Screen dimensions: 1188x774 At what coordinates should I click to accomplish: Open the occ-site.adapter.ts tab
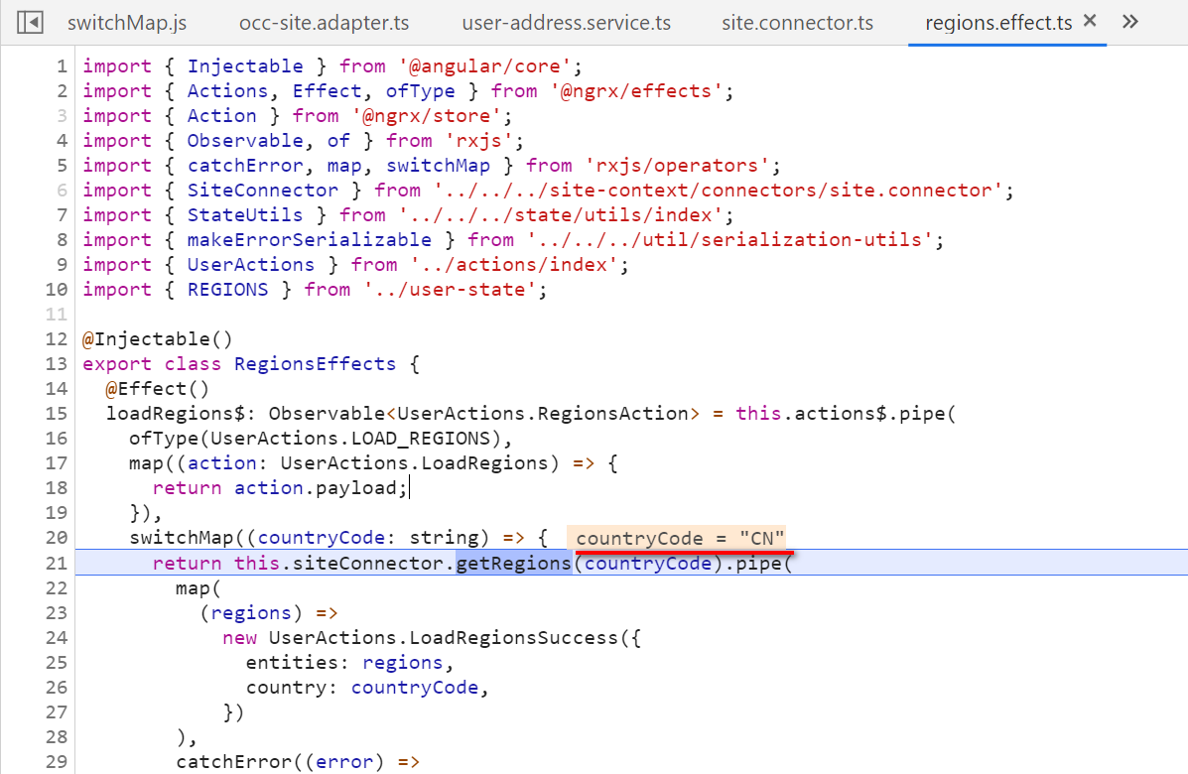click(x=325, y=23)
